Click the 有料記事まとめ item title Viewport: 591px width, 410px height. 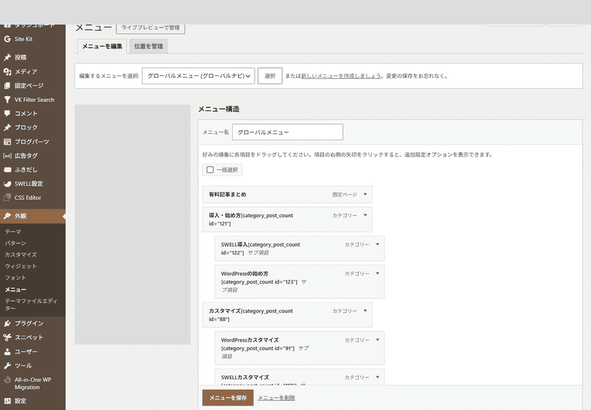(x=227, y=194)
